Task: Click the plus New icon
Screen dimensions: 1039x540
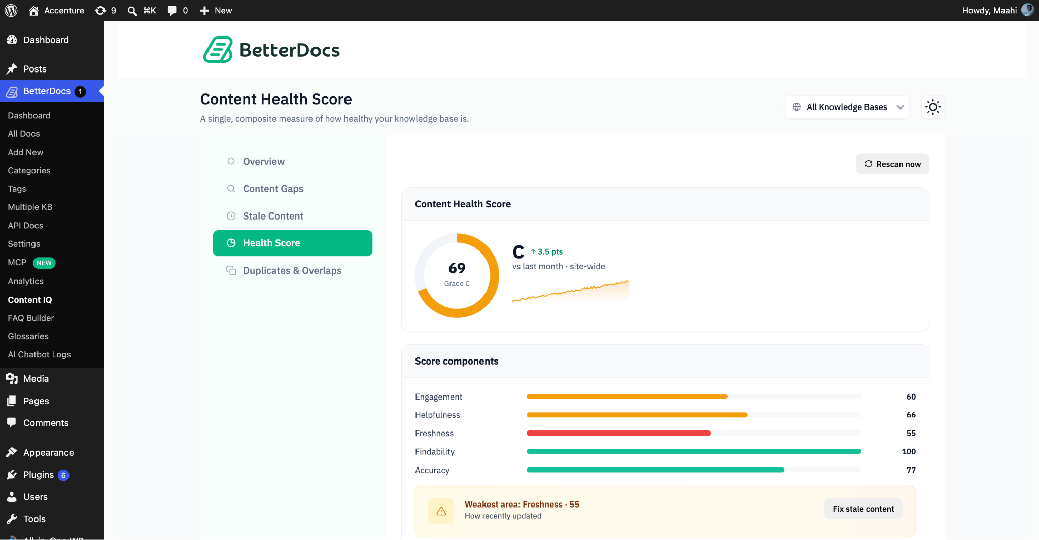Action: point(204,11)
